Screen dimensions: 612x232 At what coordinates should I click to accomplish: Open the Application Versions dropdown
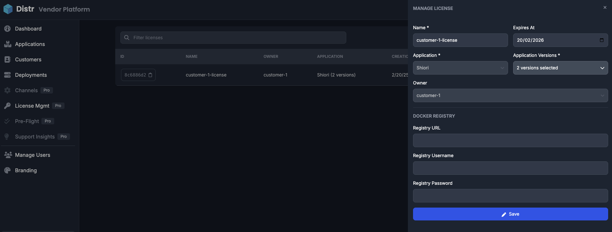tap(560, 68)
